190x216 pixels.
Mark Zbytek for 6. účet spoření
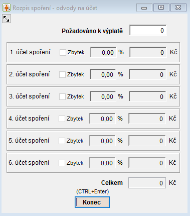62,163
